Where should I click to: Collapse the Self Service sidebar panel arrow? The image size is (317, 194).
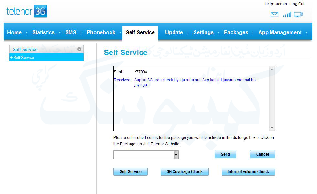coord(79,49)
